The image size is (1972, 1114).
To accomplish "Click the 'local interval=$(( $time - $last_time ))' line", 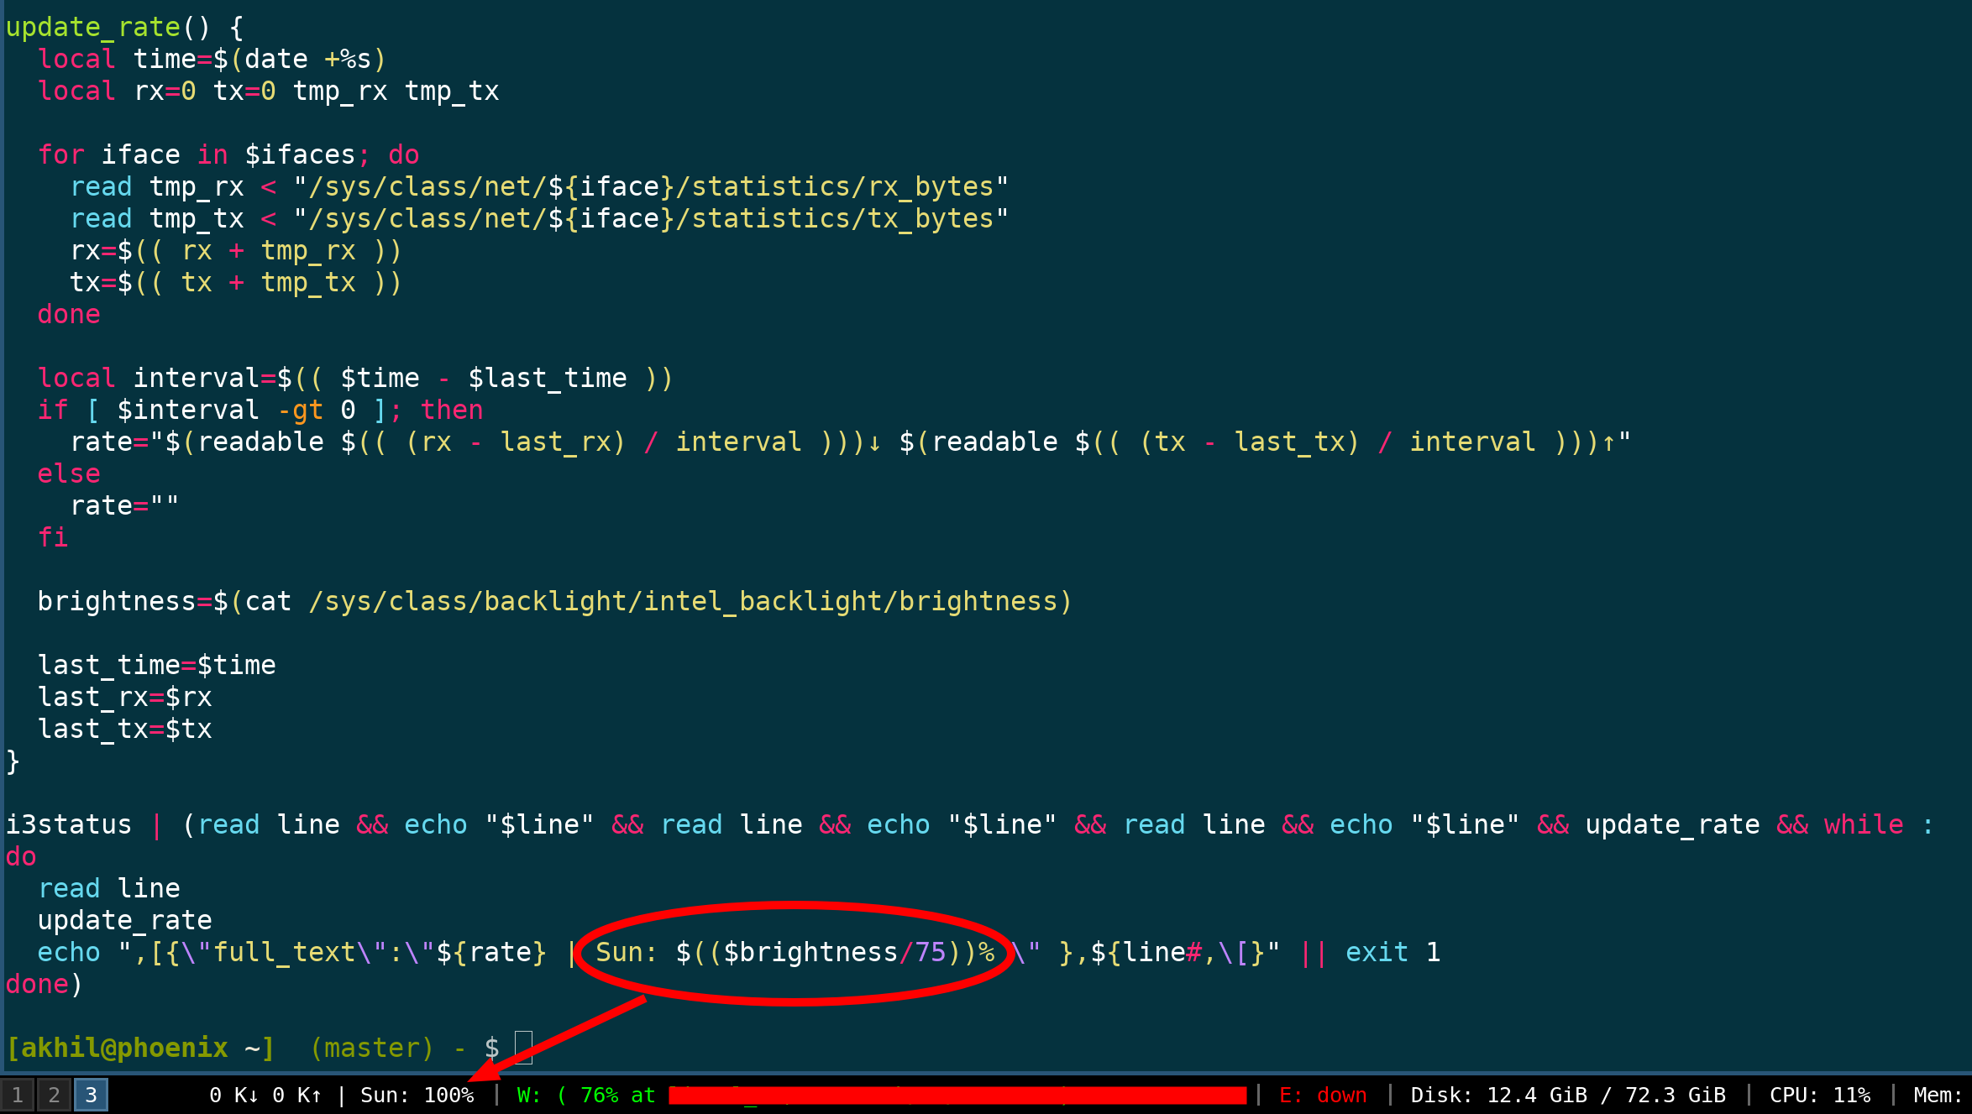I will [355, 378].
